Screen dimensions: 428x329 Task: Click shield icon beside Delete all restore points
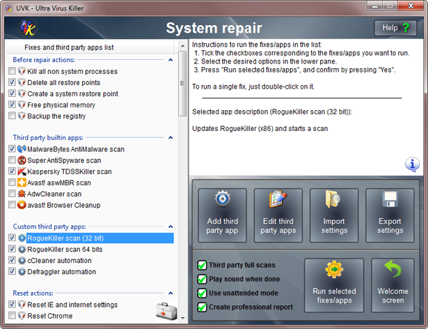click(22, 82)
